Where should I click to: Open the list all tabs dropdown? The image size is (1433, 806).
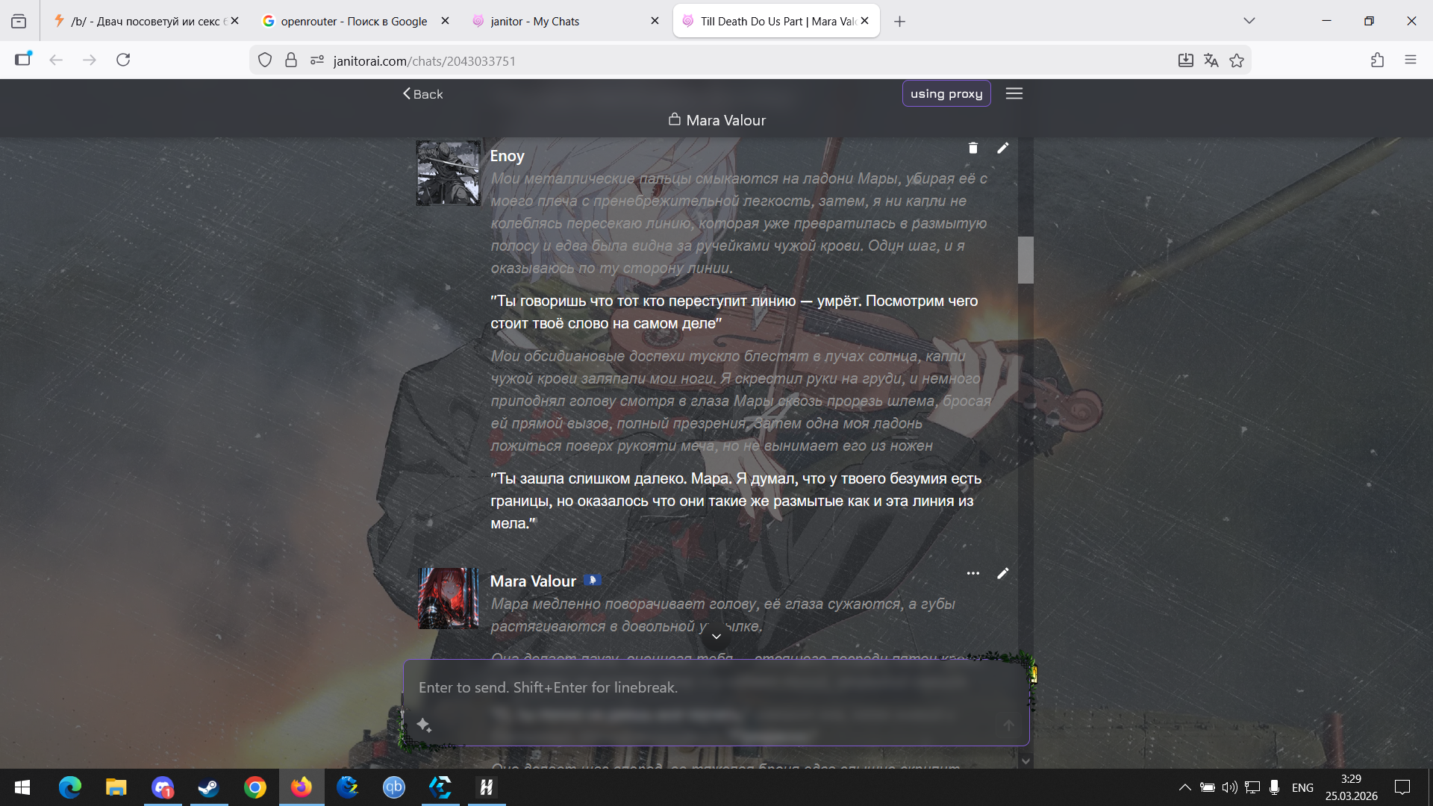(x=1249, y=21)
